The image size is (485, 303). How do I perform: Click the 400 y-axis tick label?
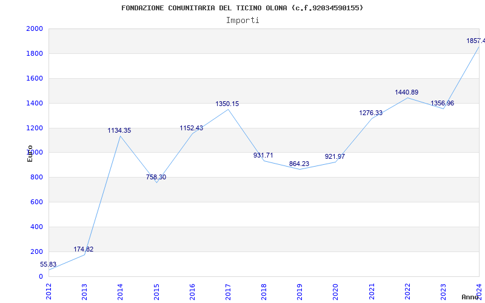pos(36,227)
